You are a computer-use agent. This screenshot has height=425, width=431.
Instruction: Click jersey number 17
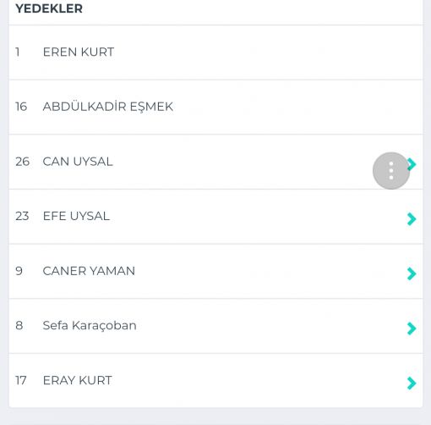(x=21, y=380)
